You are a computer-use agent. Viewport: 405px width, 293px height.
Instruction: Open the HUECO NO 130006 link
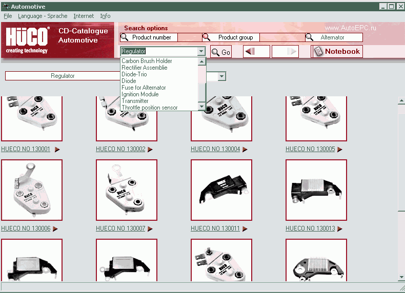click(x=26, y=228)
